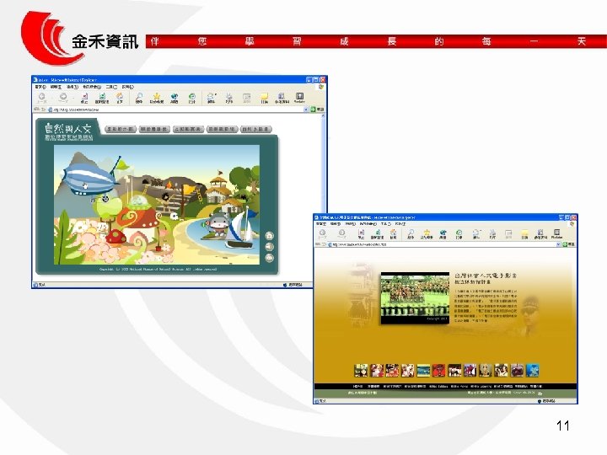
Task: Click the 自然與人文 site logo title
Action: coord(68,129)
